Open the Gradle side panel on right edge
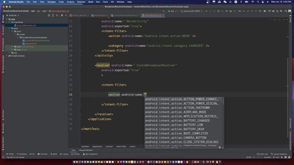The image size is (294, 165). point(290,19)
